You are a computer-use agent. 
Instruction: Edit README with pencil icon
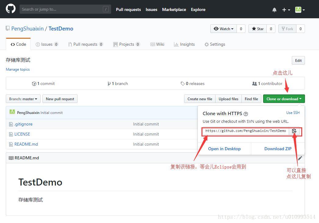300,158
